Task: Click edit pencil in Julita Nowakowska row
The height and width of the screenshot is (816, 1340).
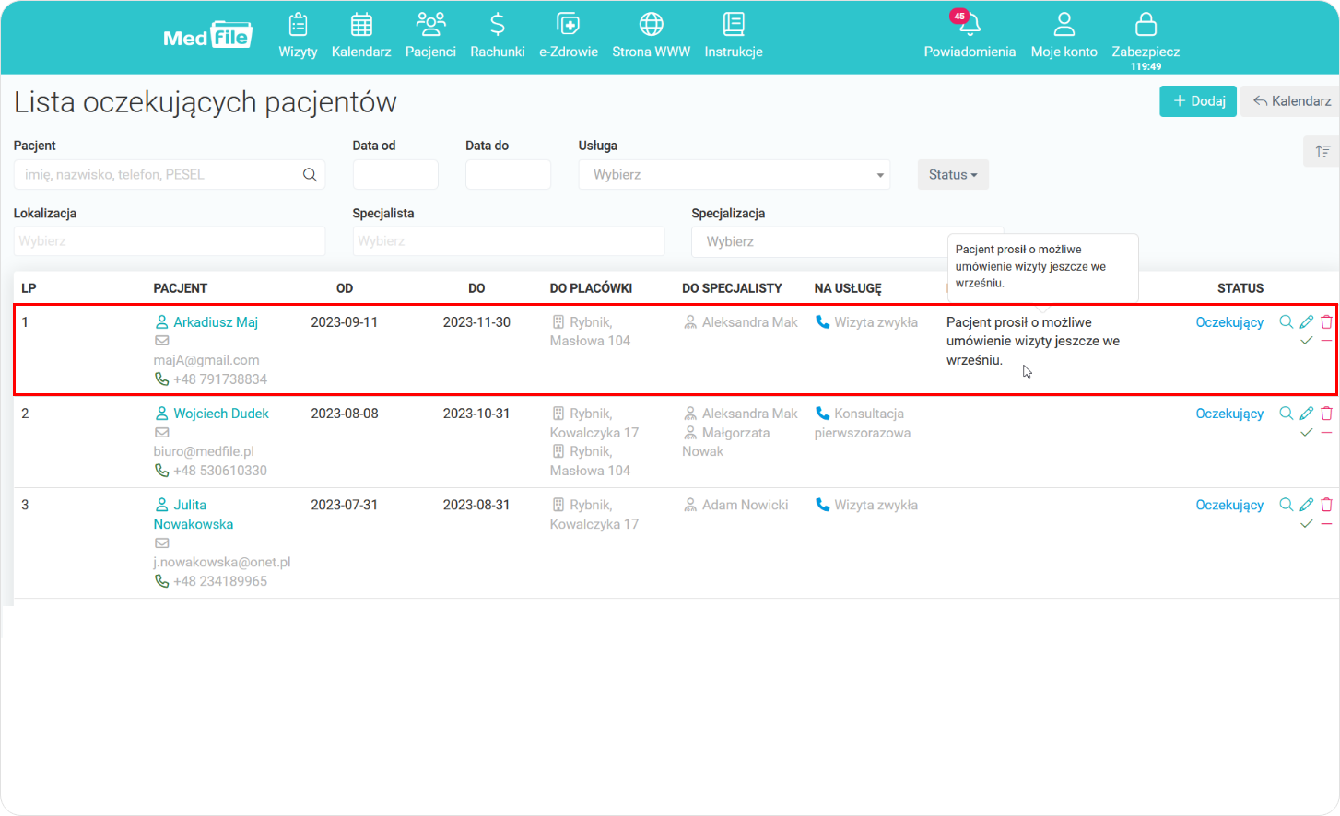Action: click(x=1307, y=504)
